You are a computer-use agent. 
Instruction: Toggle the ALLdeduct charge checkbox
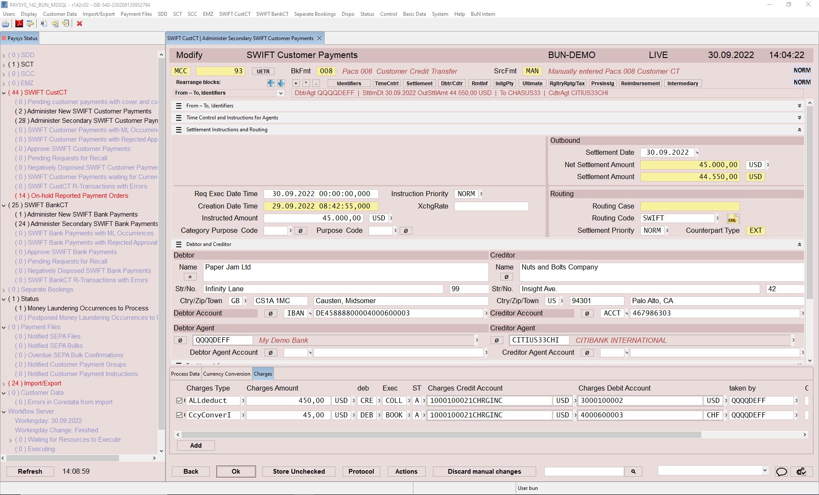click(179, 401)
